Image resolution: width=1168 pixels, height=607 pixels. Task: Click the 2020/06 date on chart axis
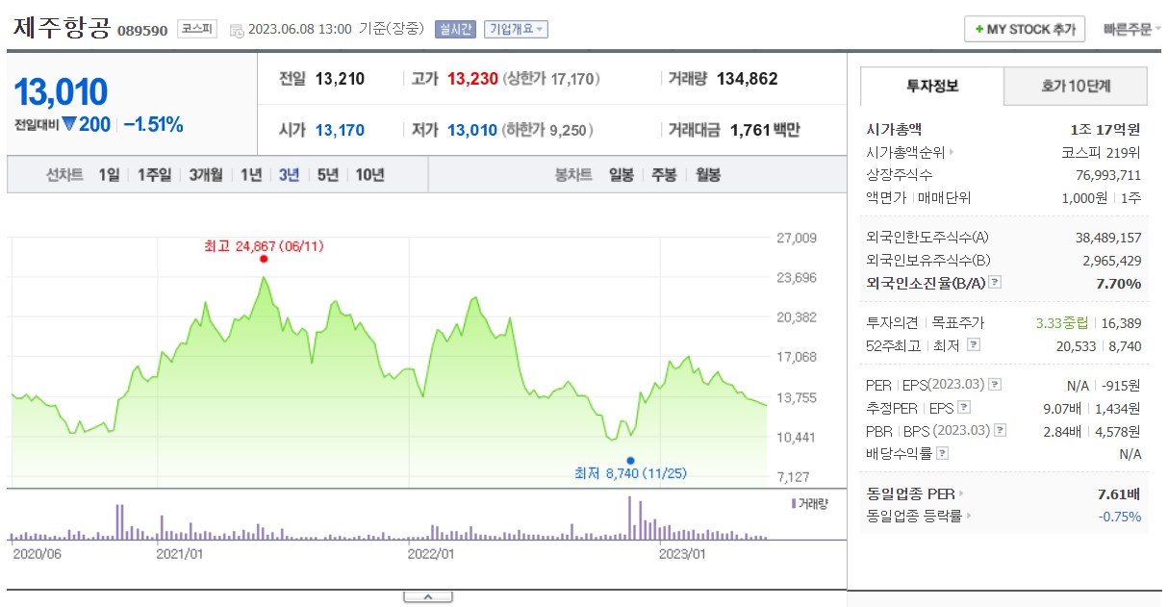[x=38, y=554]
